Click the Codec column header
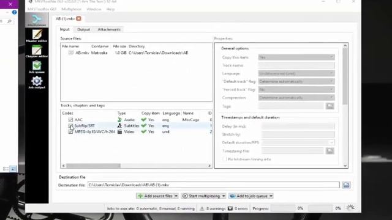The height and width of the screenshot is (220, 392). coord(67,113)
